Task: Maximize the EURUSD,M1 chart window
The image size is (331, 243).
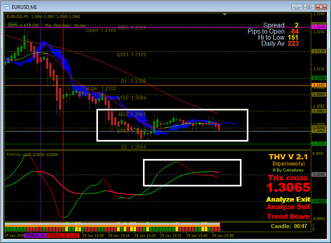Action: tap(309, 7)
